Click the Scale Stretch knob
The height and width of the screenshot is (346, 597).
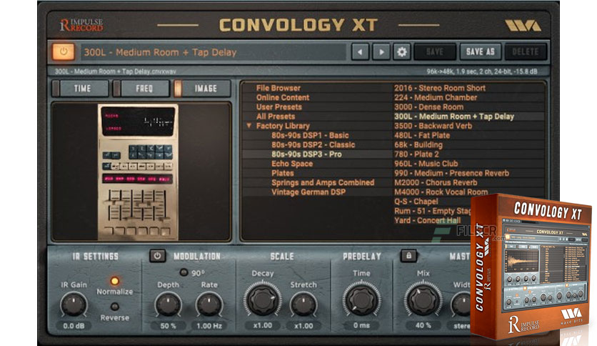click(303, 304)
